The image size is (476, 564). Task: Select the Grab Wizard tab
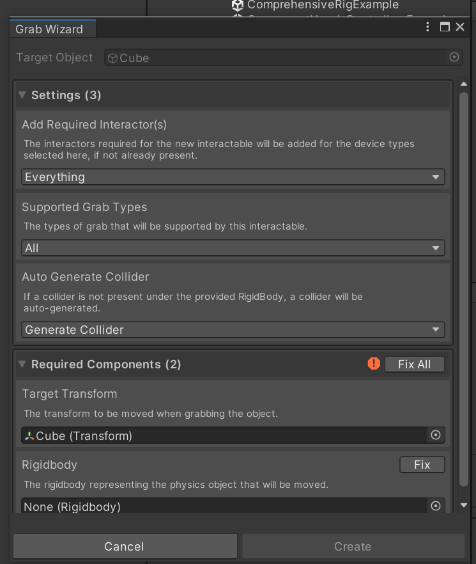coord(50,29)
